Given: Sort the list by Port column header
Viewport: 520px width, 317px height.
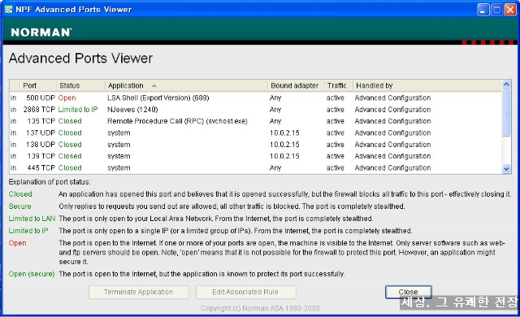Looking at the screenshot, I should coord(38,85).
